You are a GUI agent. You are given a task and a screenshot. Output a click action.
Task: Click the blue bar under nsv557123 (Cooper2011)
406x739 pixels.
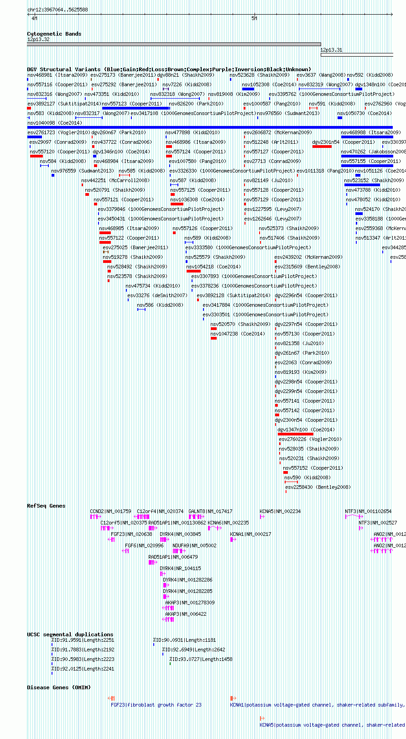coord(135,108)
